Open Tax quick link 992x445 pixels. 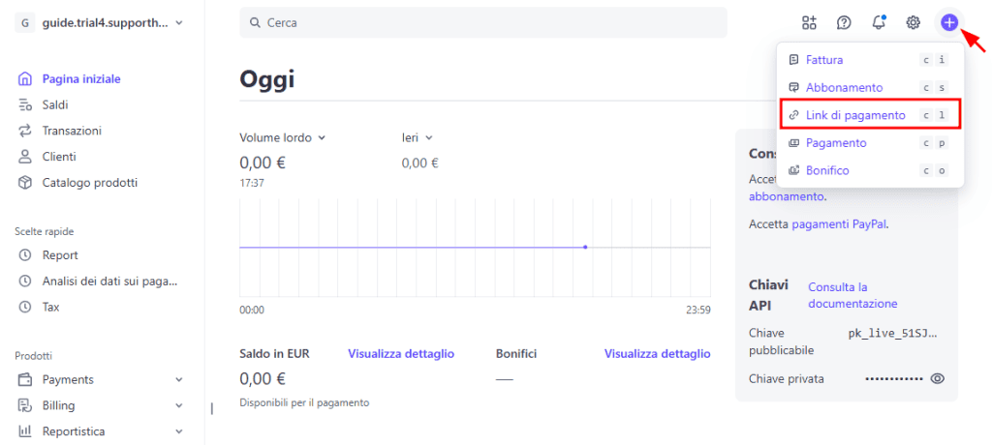50,308
